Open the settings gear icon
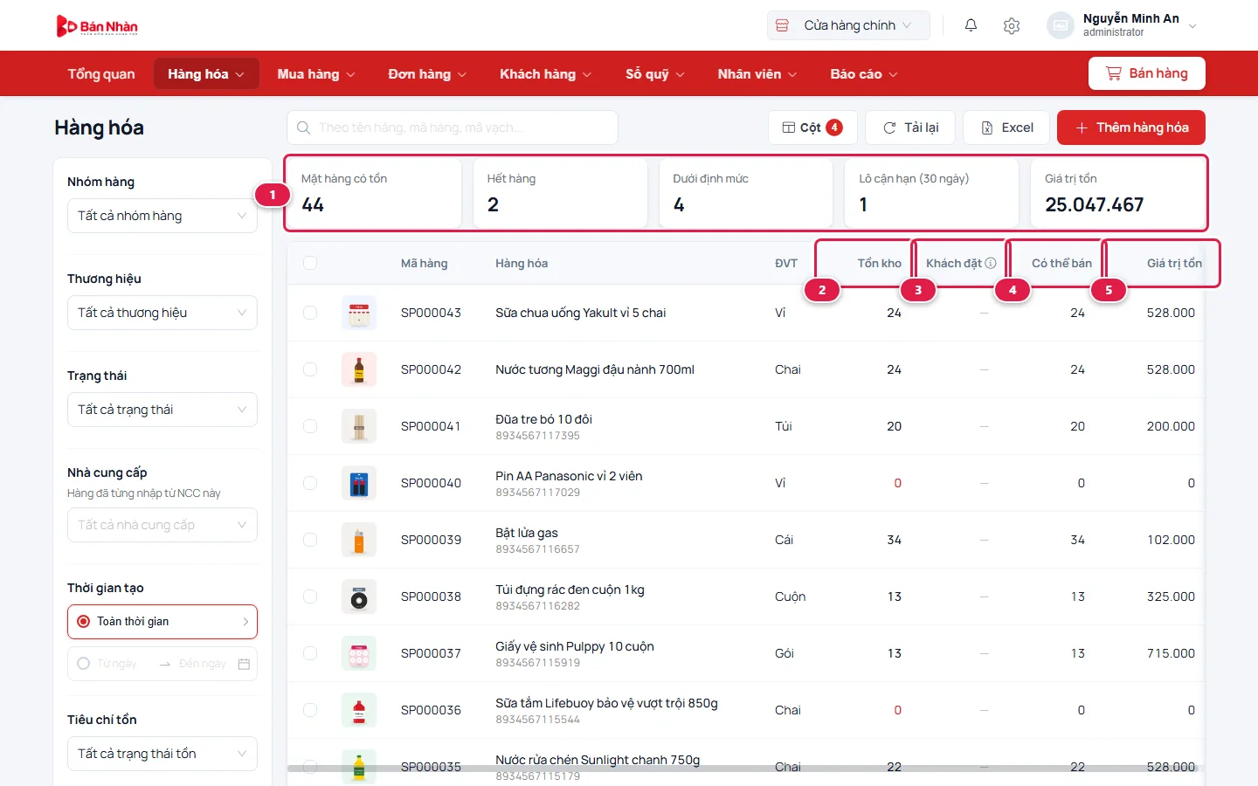The image size is (1258, 786). pos(1012,25)
